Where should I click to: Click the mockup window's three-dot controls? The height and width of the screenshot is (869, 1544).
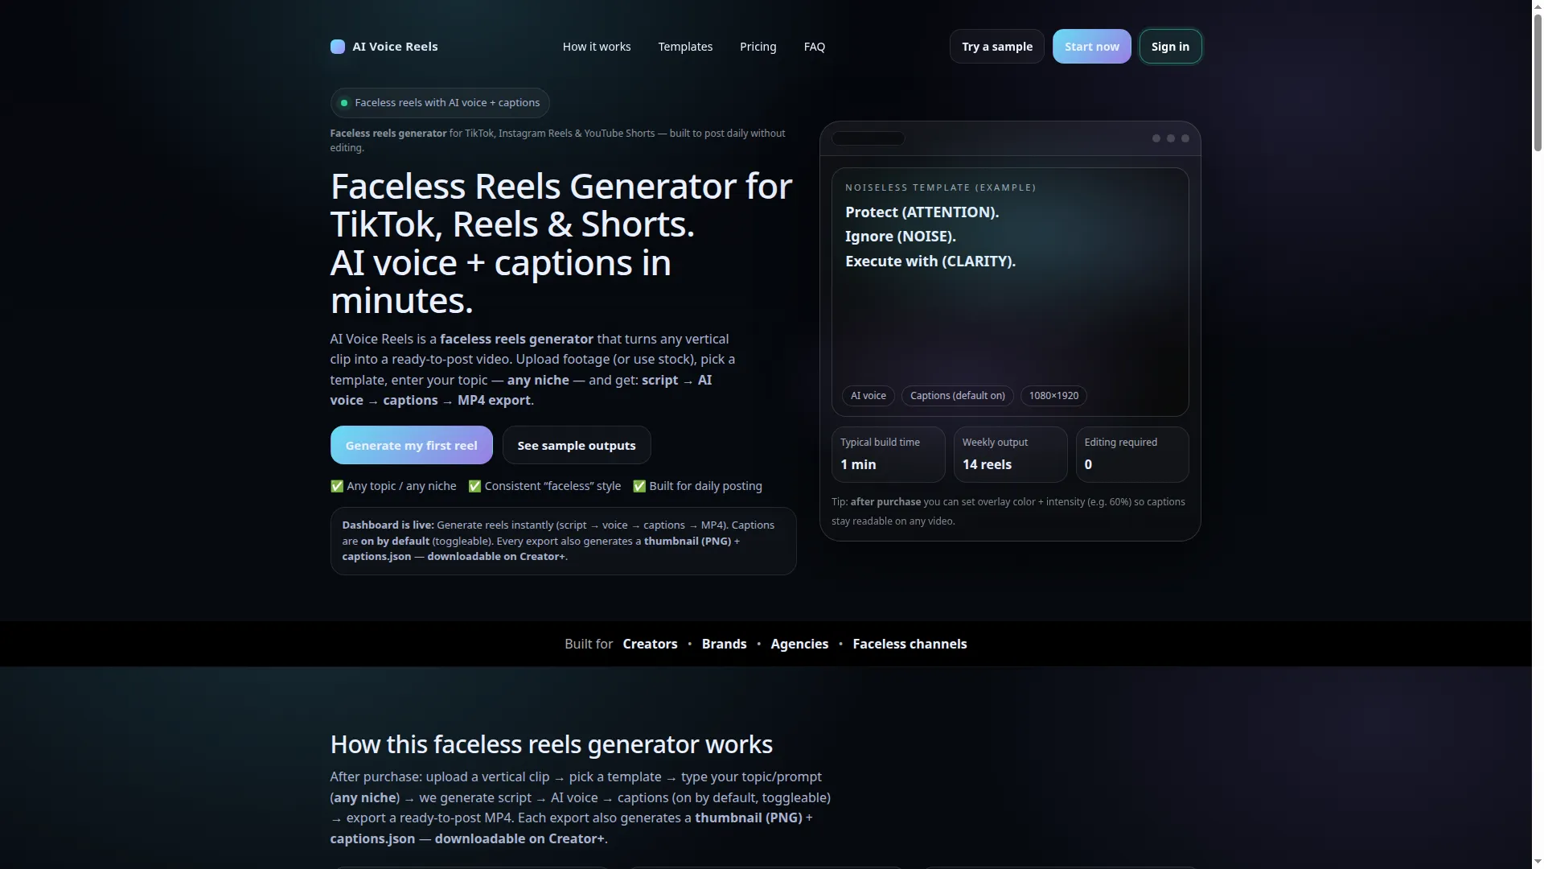tap(1171, 138)
